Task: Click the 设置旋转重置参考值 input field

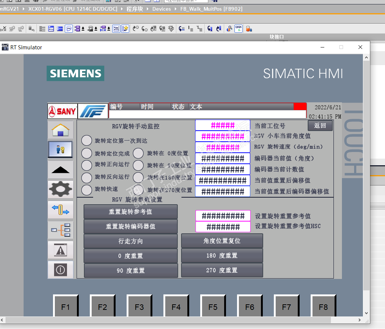Action: click(x=223, y=216)
